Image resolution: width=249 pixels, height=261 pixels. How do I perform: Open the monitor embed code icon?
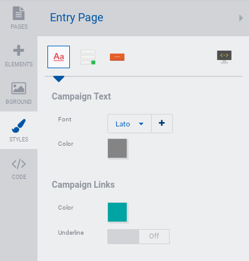pyautogui.click(x=224, y=57)
